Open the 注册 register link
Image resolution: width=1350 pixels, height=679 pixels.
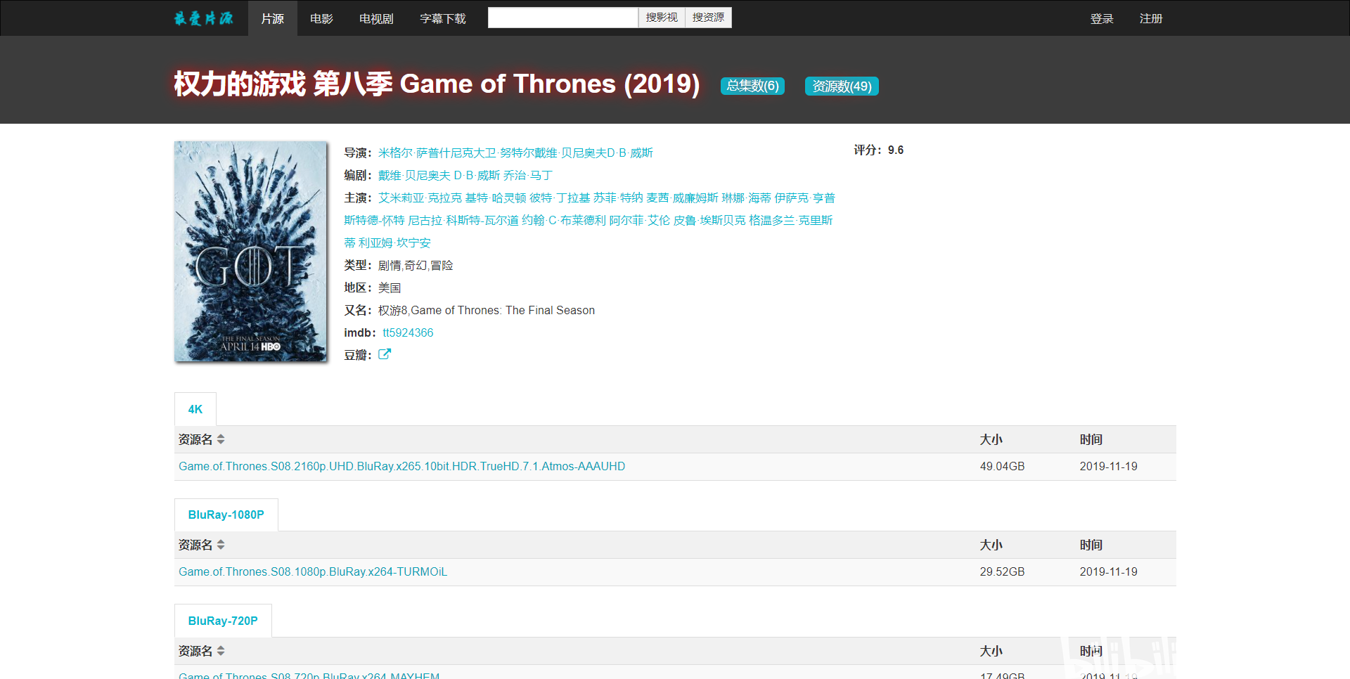pyautogui.click(x=1151, y=18)
